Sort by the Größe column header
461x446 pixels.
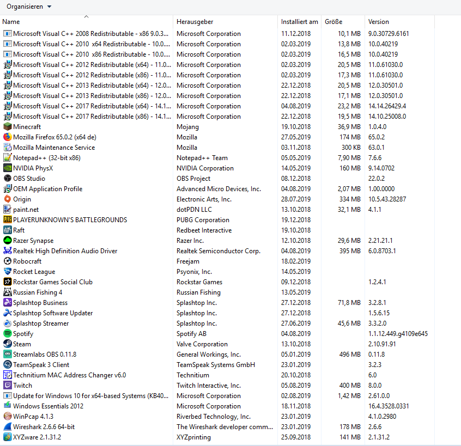click(333, 22)
